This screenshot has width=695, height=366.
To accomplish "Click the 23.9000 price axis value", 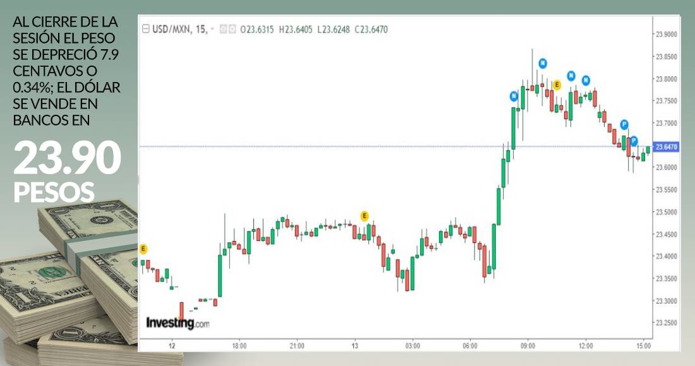I will tap(667, 34).
